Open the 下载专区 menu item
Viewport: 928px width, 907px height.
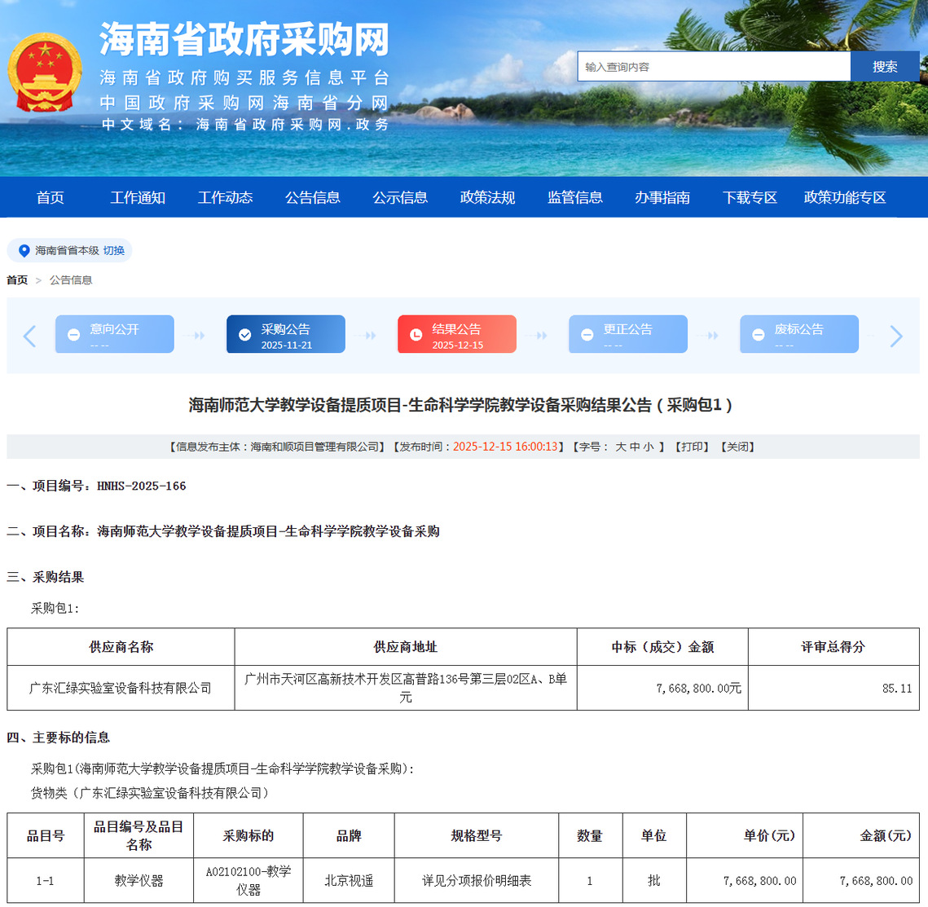click(x=750, y=197)
